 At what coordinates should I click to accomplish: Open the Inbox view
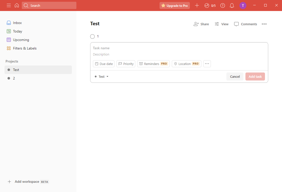[x=38, y=23]
